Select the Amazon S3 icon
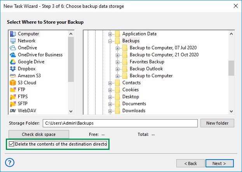The height and width of the screenshot is (172, 242). (13, 76)
